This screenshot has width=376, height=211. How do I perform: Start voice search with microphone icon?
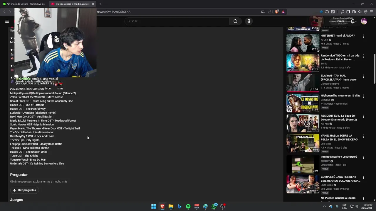(x=249, y=21)
